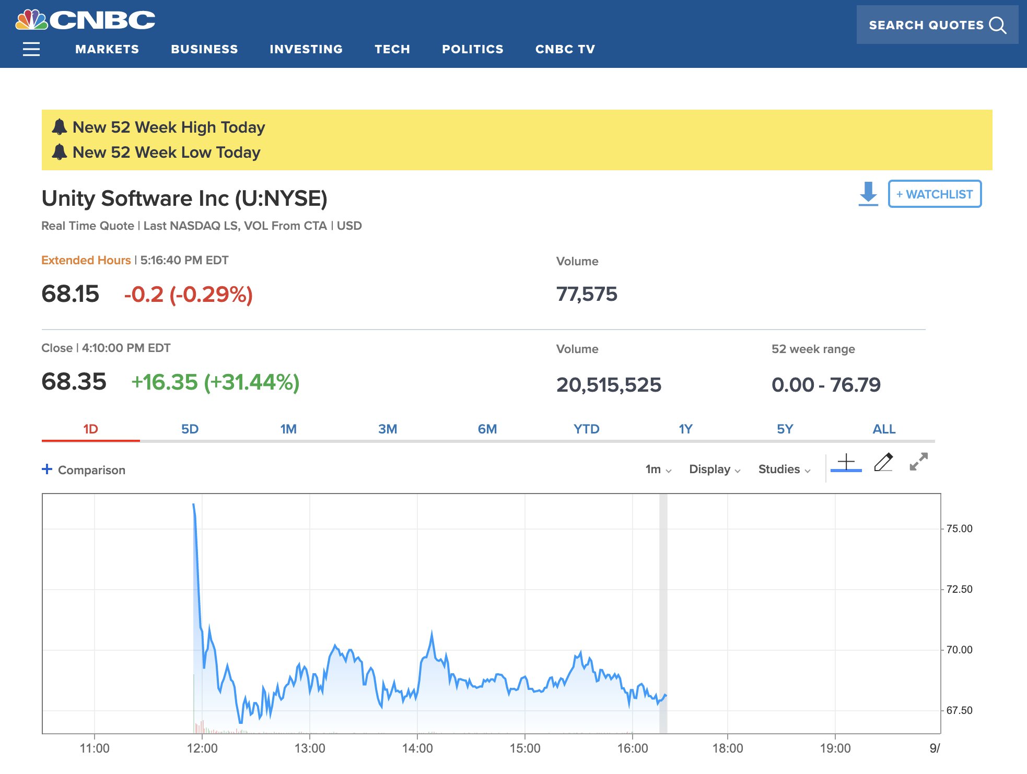
Task: Click the 67.50 price axis label
Action: tap(960, 710)
